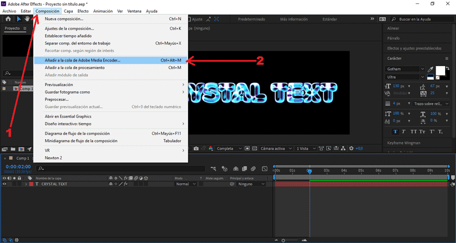
Task: Toggle Superscript text style
Action: 432,132
